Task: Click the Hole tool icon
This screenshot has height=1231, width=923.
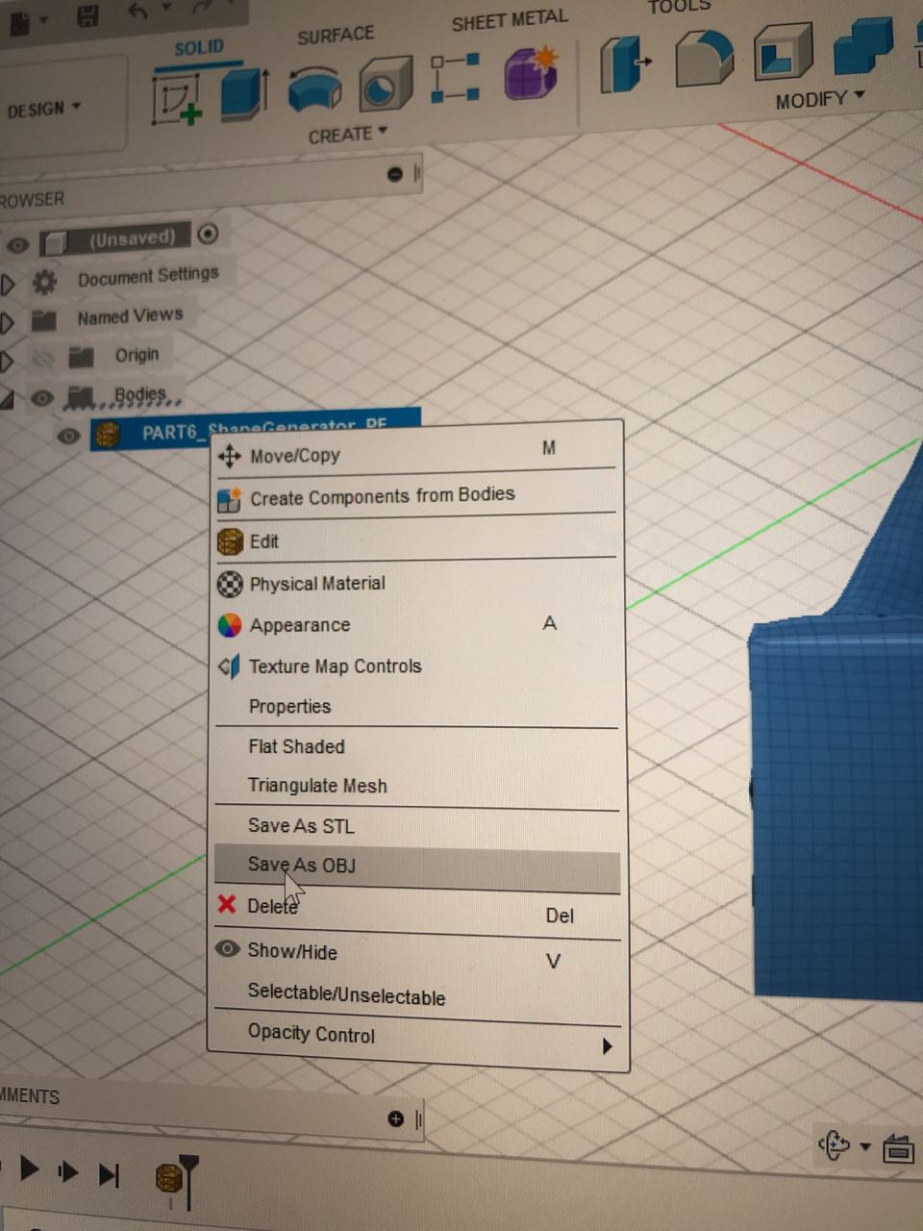Action: tap(387, 85)
